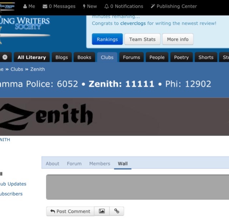Open the Poetry tab
This screenshot has width=229, height=222.
pos(181,57)
